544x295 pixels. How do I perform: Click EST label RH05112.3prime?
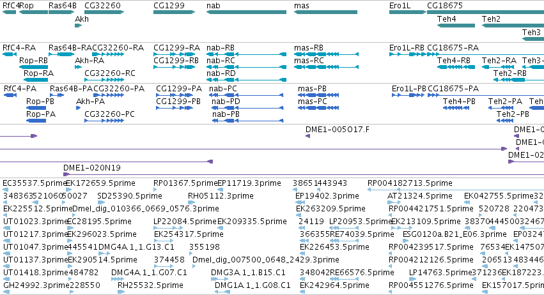tap(221, 196)
